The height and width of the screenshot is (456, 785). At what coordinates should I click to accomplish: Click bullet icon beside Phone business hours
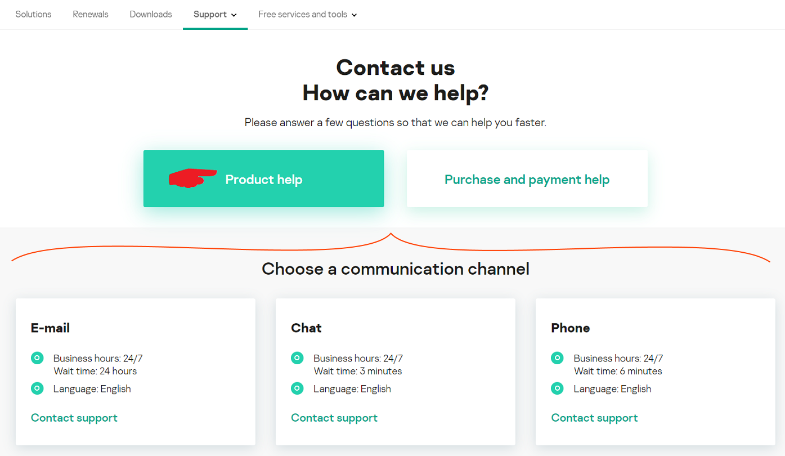557,357
